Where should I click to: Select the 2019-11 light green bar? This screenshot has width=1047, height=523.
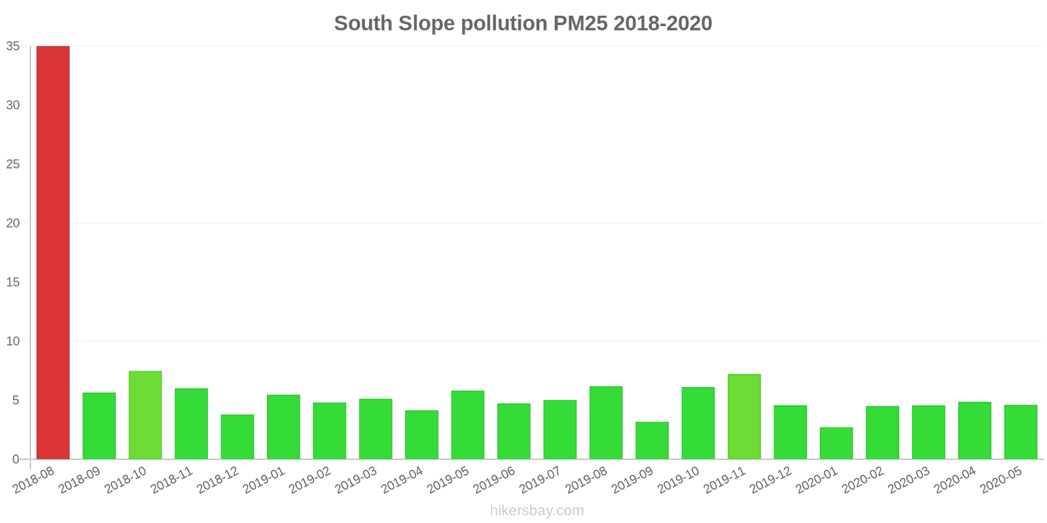coord(744,416)
